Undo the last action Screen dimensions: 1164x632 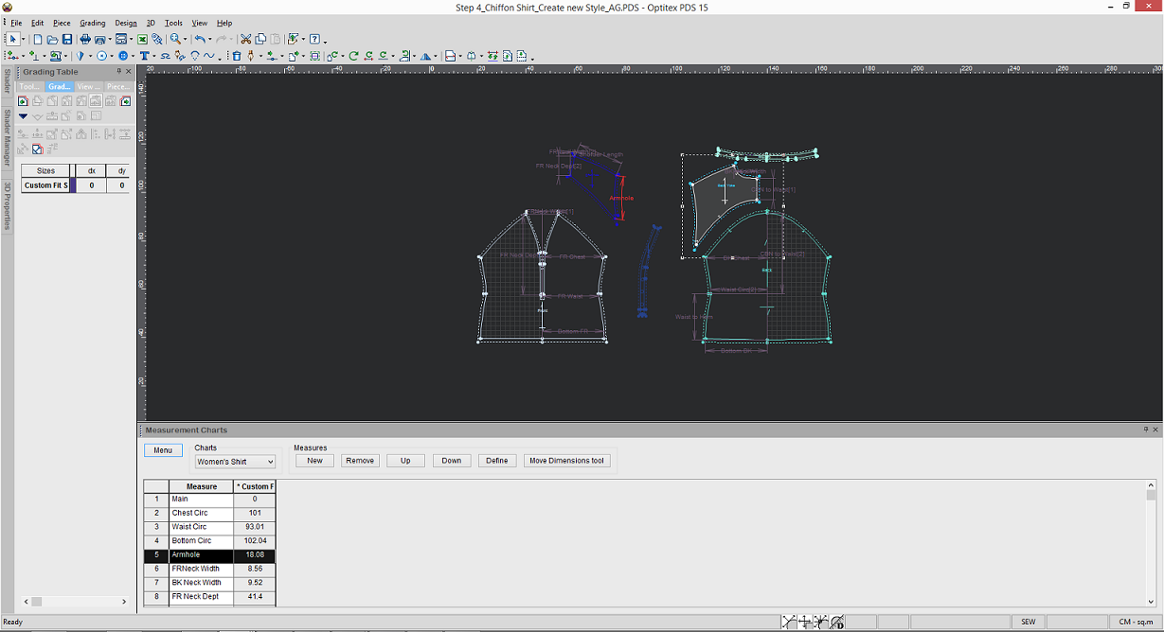point(201,39)
